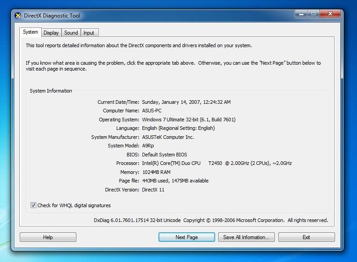Click the page file 443MB used value
357x262 pixels.
(175, 181)
